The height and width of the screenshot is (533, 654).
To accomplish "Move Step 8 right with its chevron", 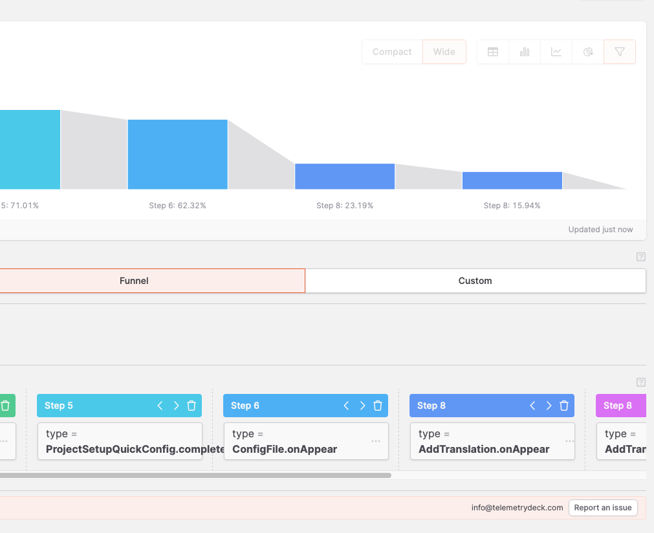I will click(x=548, y=406).
